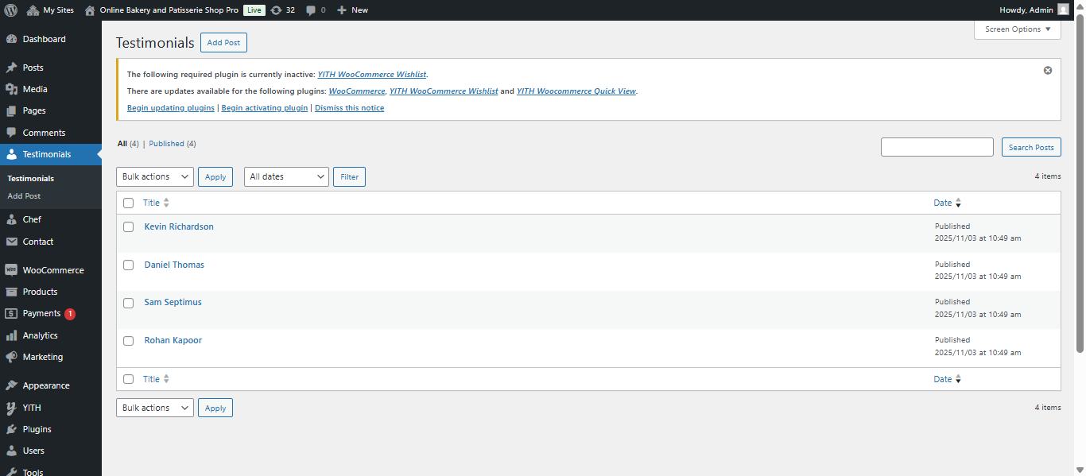1086x476 pixels.
Task: Open the Daniel Thomas testimonial link
Action: [174, 265]
